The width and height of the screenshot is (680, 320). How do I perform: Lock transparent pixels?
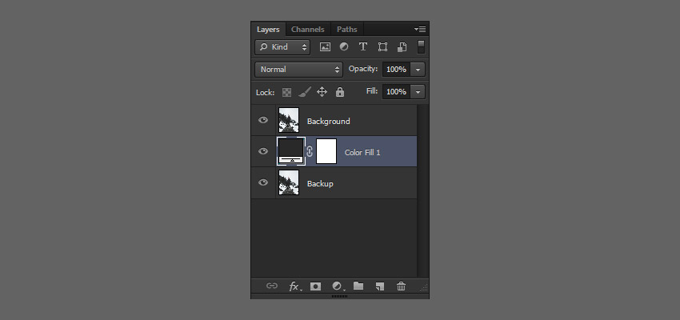286,92
